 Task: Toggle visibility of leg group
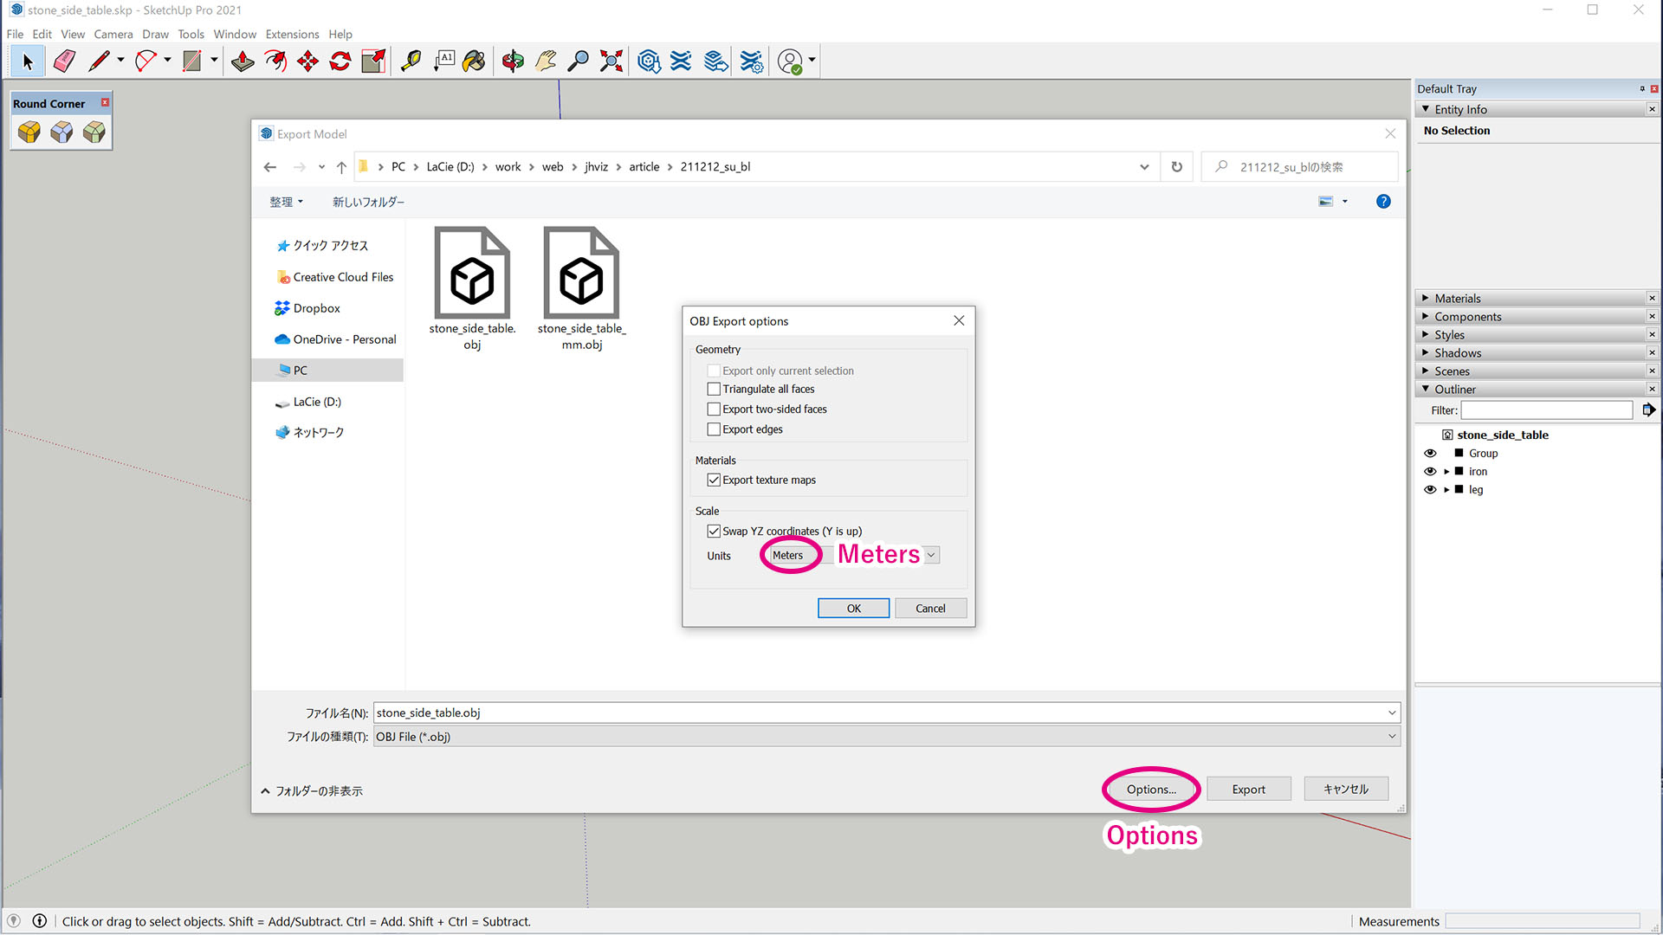tap(1430, 490)
